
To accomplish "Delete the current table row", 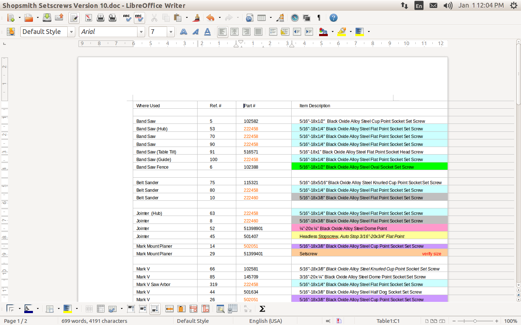I will [x=193, y=309].
